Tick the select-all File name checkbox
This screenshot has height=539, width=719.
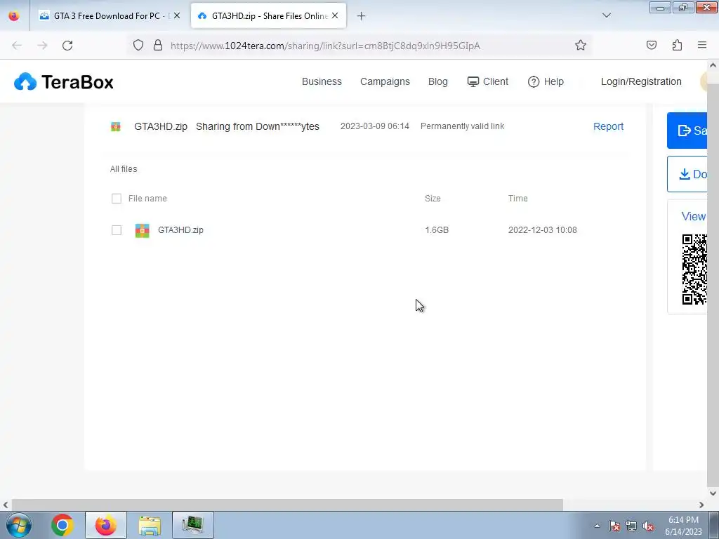[x=117, y=199]
